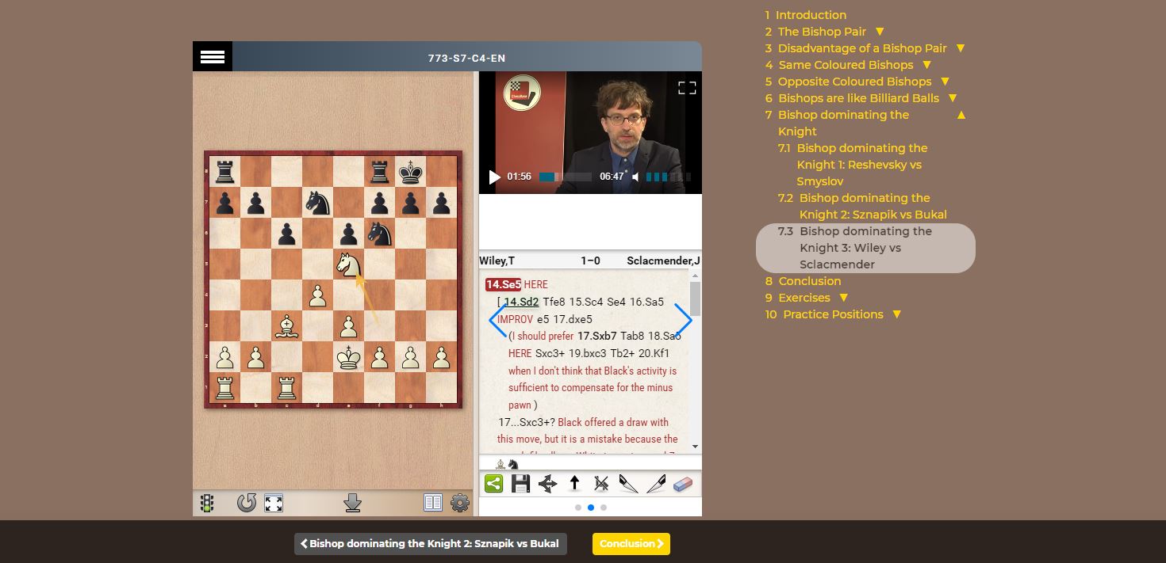
Task: Click the delete move crossed-knight icon
Action: (600, 483)
